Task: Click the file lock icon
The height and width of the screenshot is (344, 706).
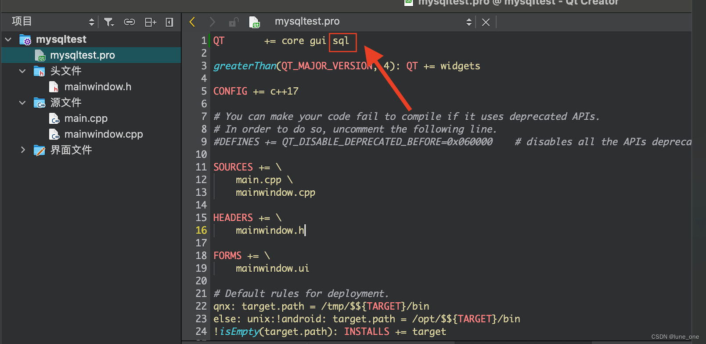Action: (234, 22)
